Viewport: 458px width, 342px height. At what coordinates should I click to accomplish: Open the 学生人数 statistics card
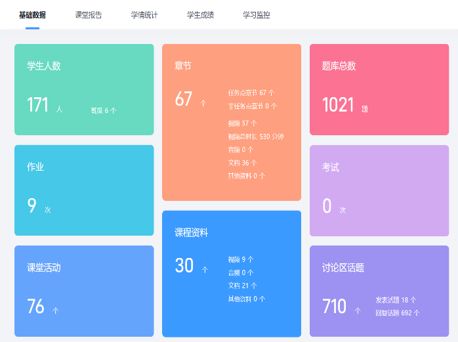point(84,89)
